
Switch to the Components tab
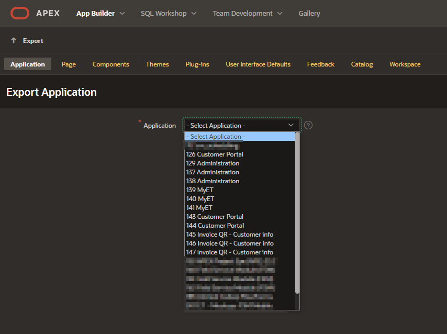[110, 64]
